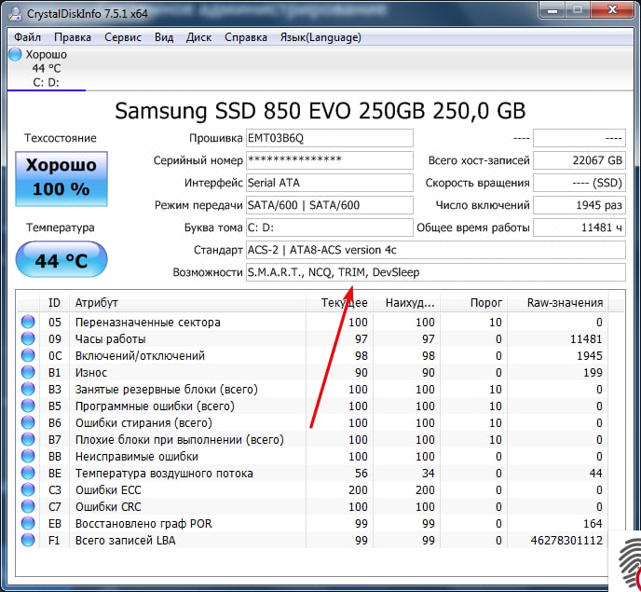Open the Правка menu
The image size is (641, 592).
click(x=73, y=37)
